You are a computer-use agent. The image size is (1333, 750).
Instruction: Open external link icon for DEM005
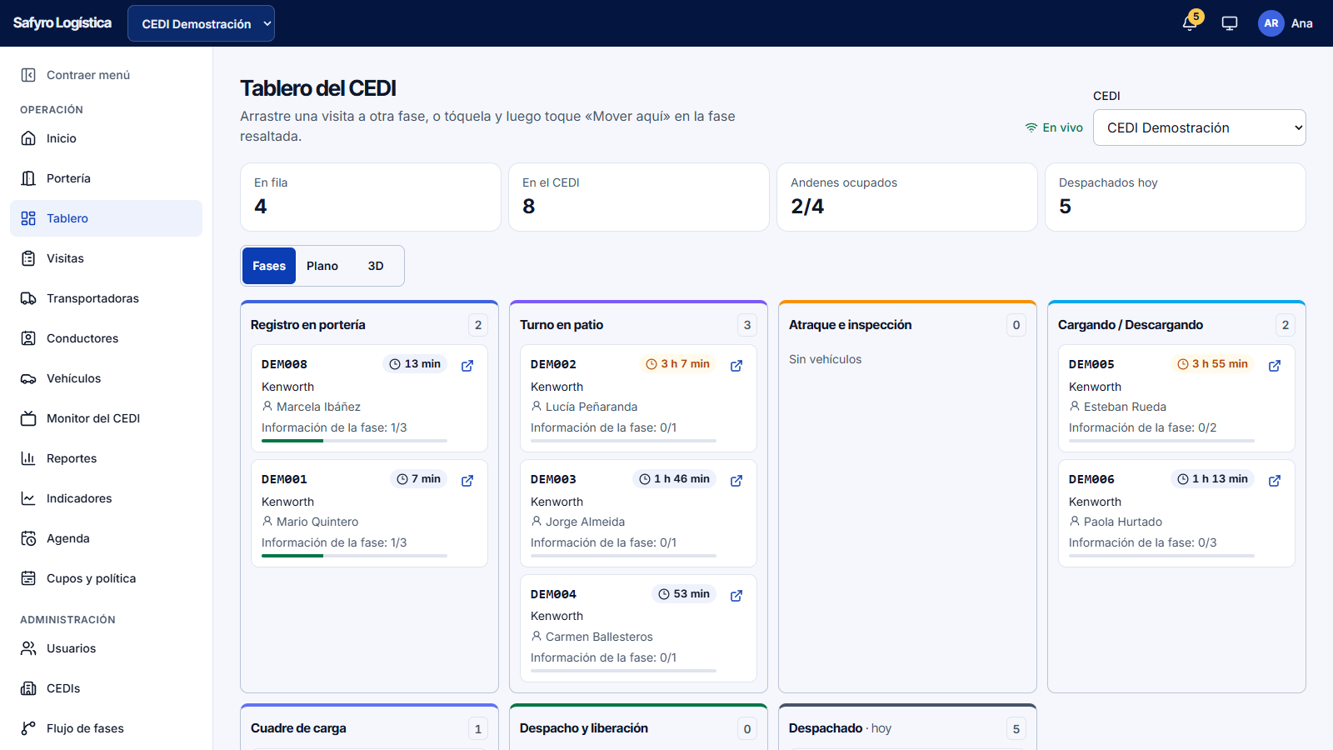pos(1275,366)
